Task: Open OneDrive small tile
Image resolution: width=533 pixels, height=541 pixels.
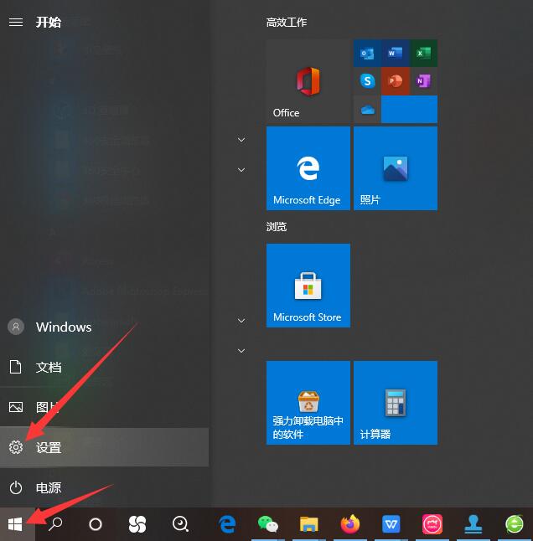Action: pyautogui.click(x=367, y=110)
